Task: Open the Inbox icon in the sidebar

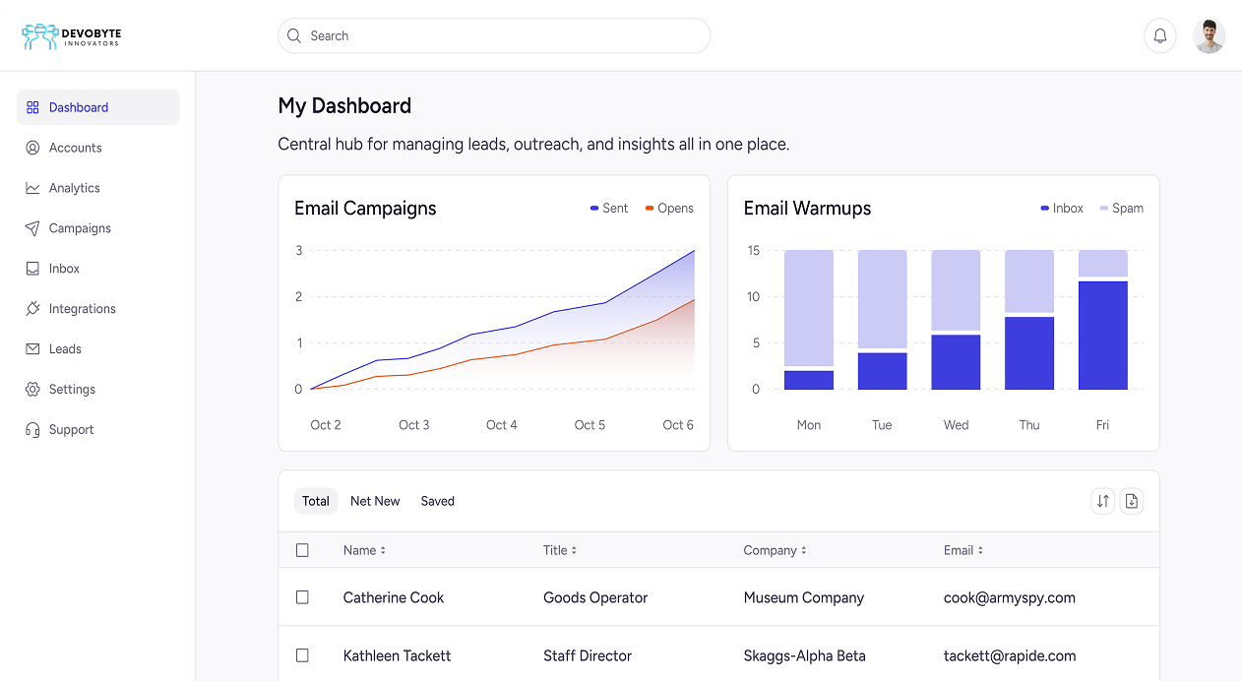Action: click(x=31, y=268)
